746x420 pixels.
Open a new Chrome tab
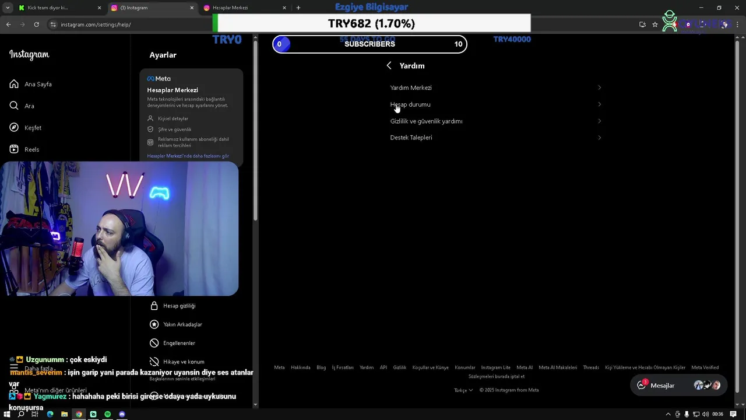[298, 8]
